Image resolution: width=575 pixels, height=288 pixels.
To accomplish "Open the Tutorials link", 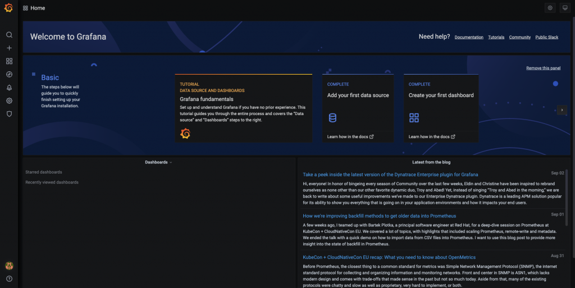I will tap(496, 38).
